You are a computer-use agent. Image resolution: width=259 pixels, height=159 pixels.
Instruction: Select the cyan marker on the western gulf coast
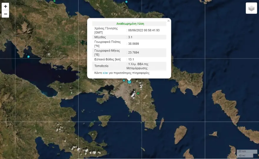pos(29,57)
